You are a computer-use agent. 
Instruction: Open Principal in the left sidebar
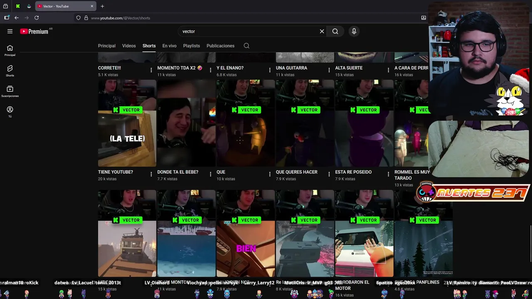(10, 50)
